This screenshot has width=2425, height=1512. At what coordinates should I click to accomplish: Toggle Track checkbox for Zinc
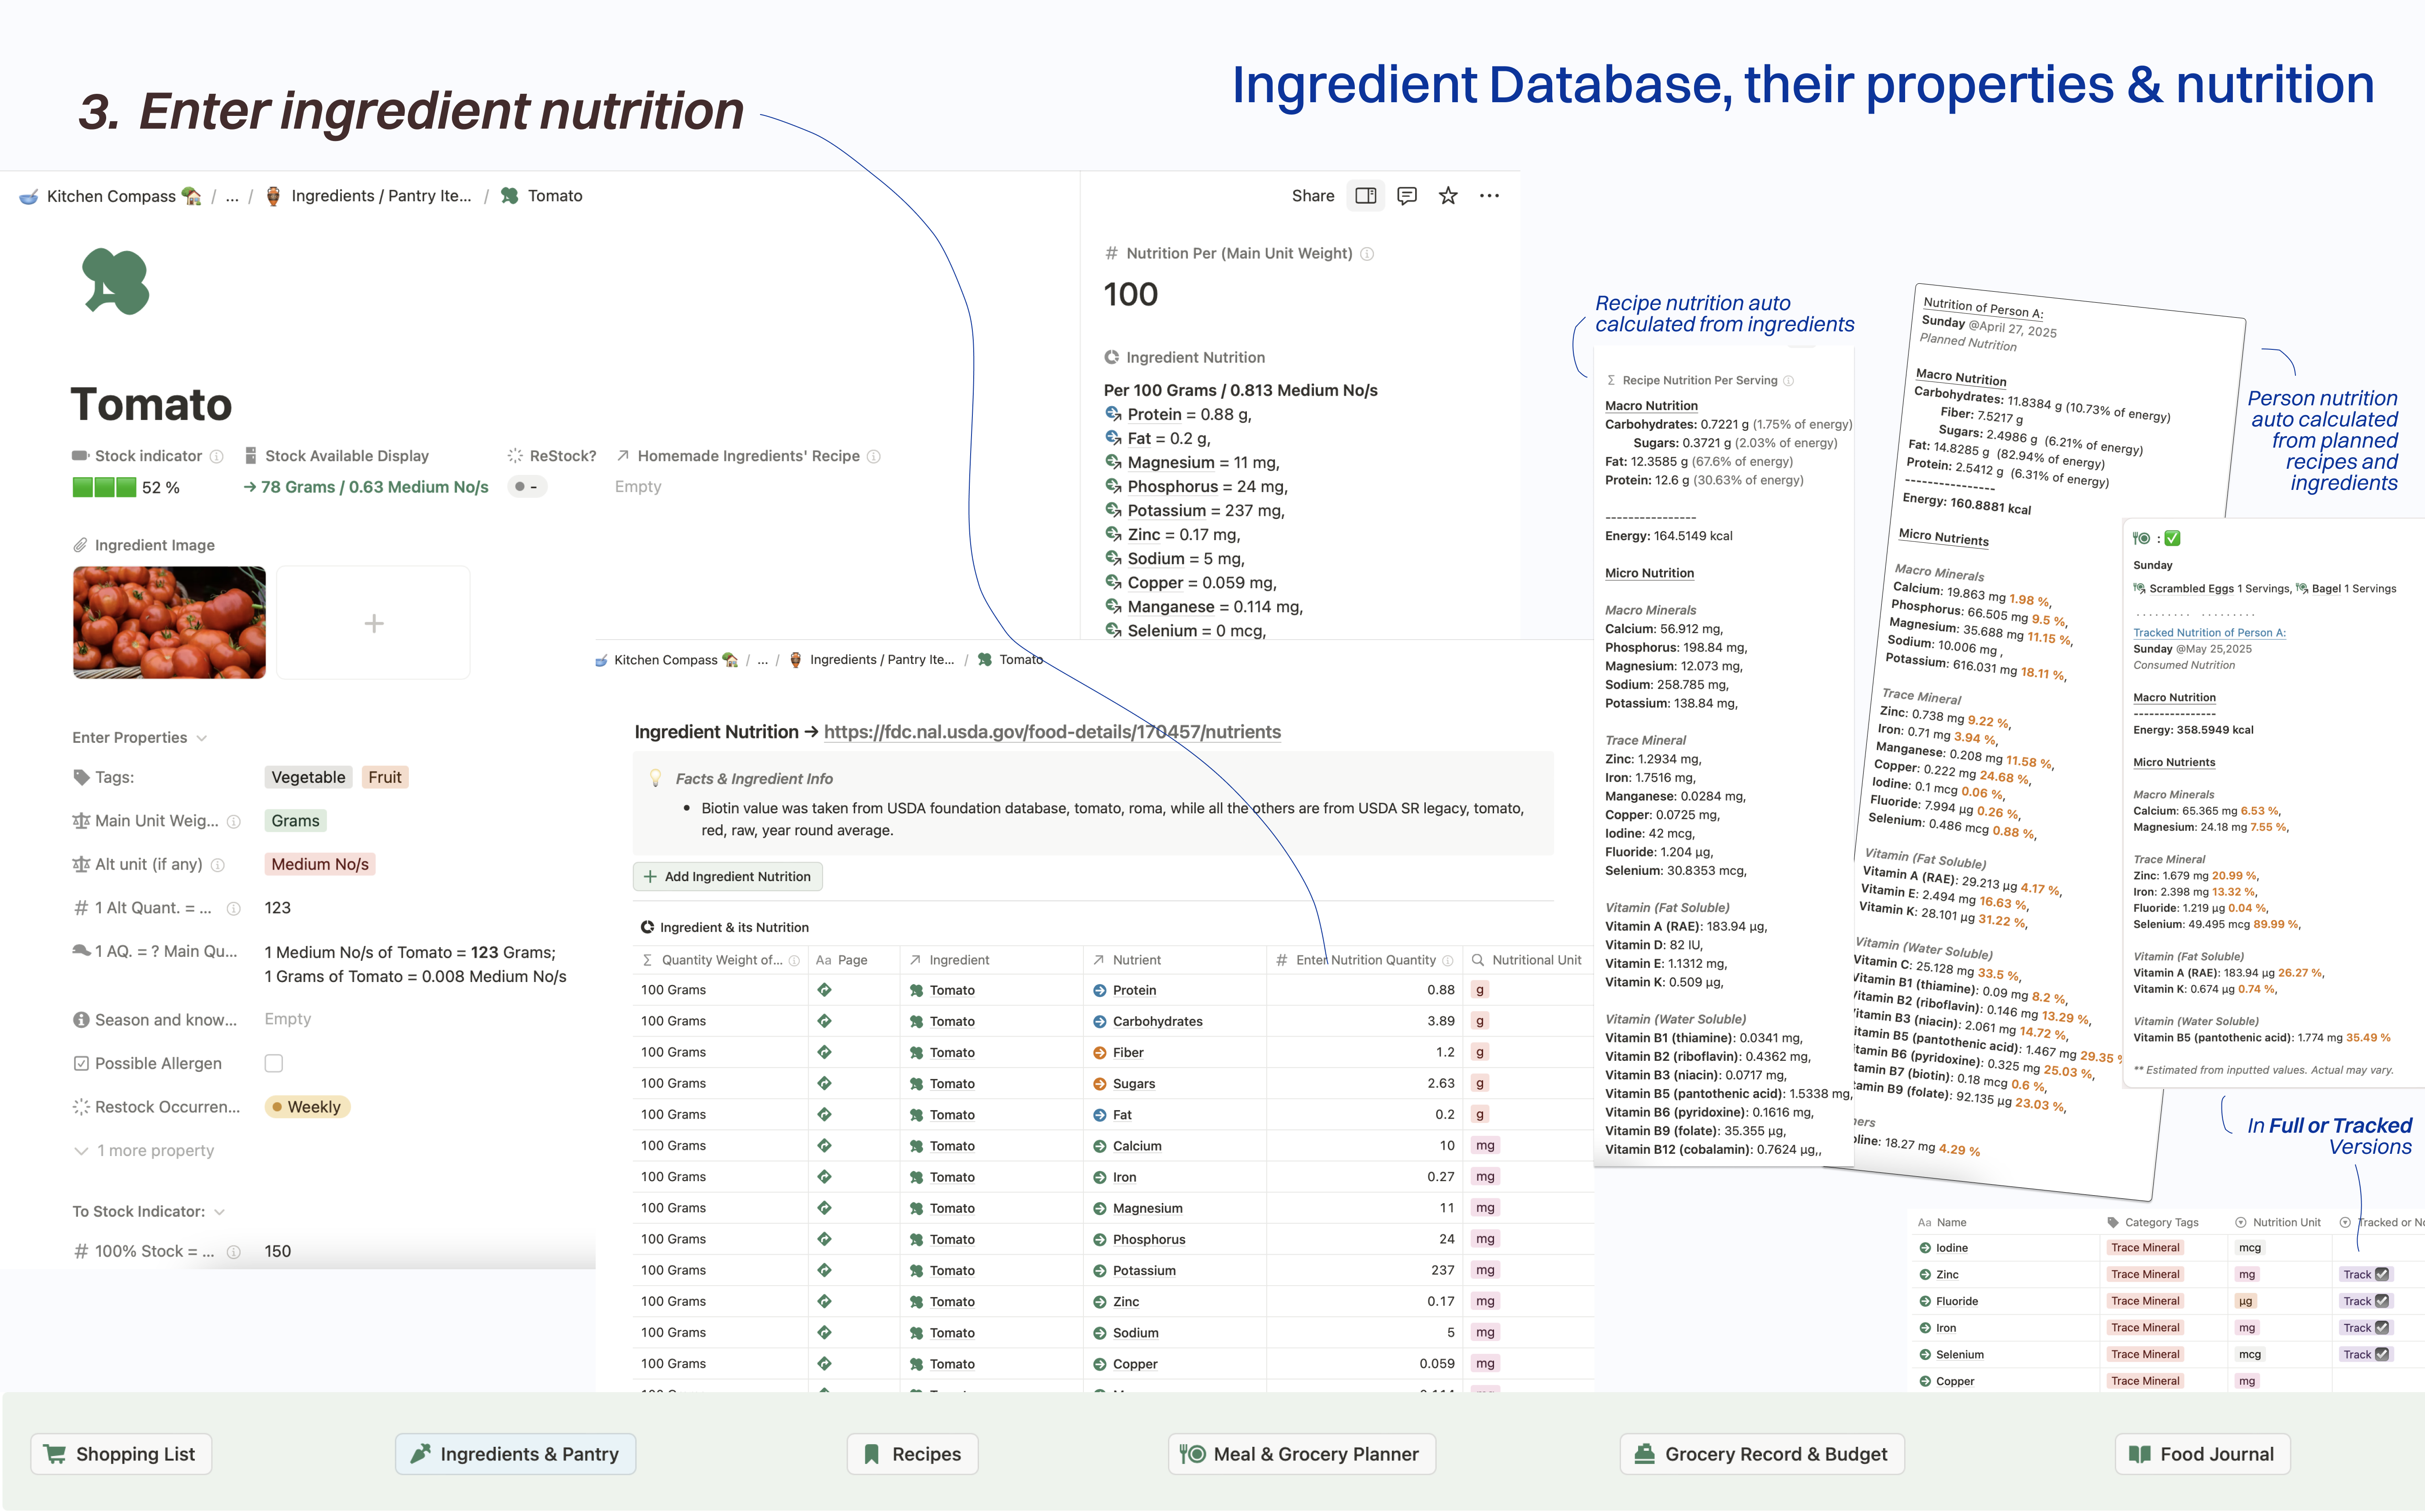pos(2382,1275)
